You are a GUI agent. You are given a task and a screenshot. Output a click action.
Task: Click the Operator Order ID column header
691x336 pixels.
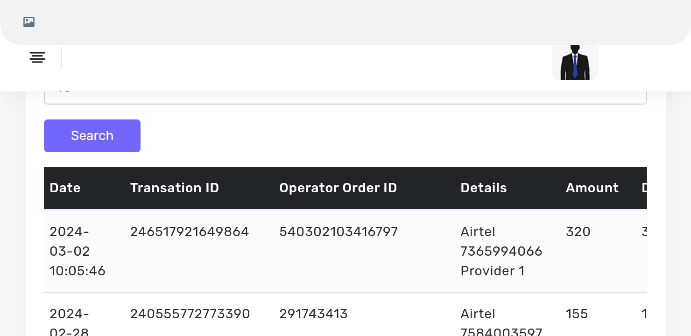(338, 188)
